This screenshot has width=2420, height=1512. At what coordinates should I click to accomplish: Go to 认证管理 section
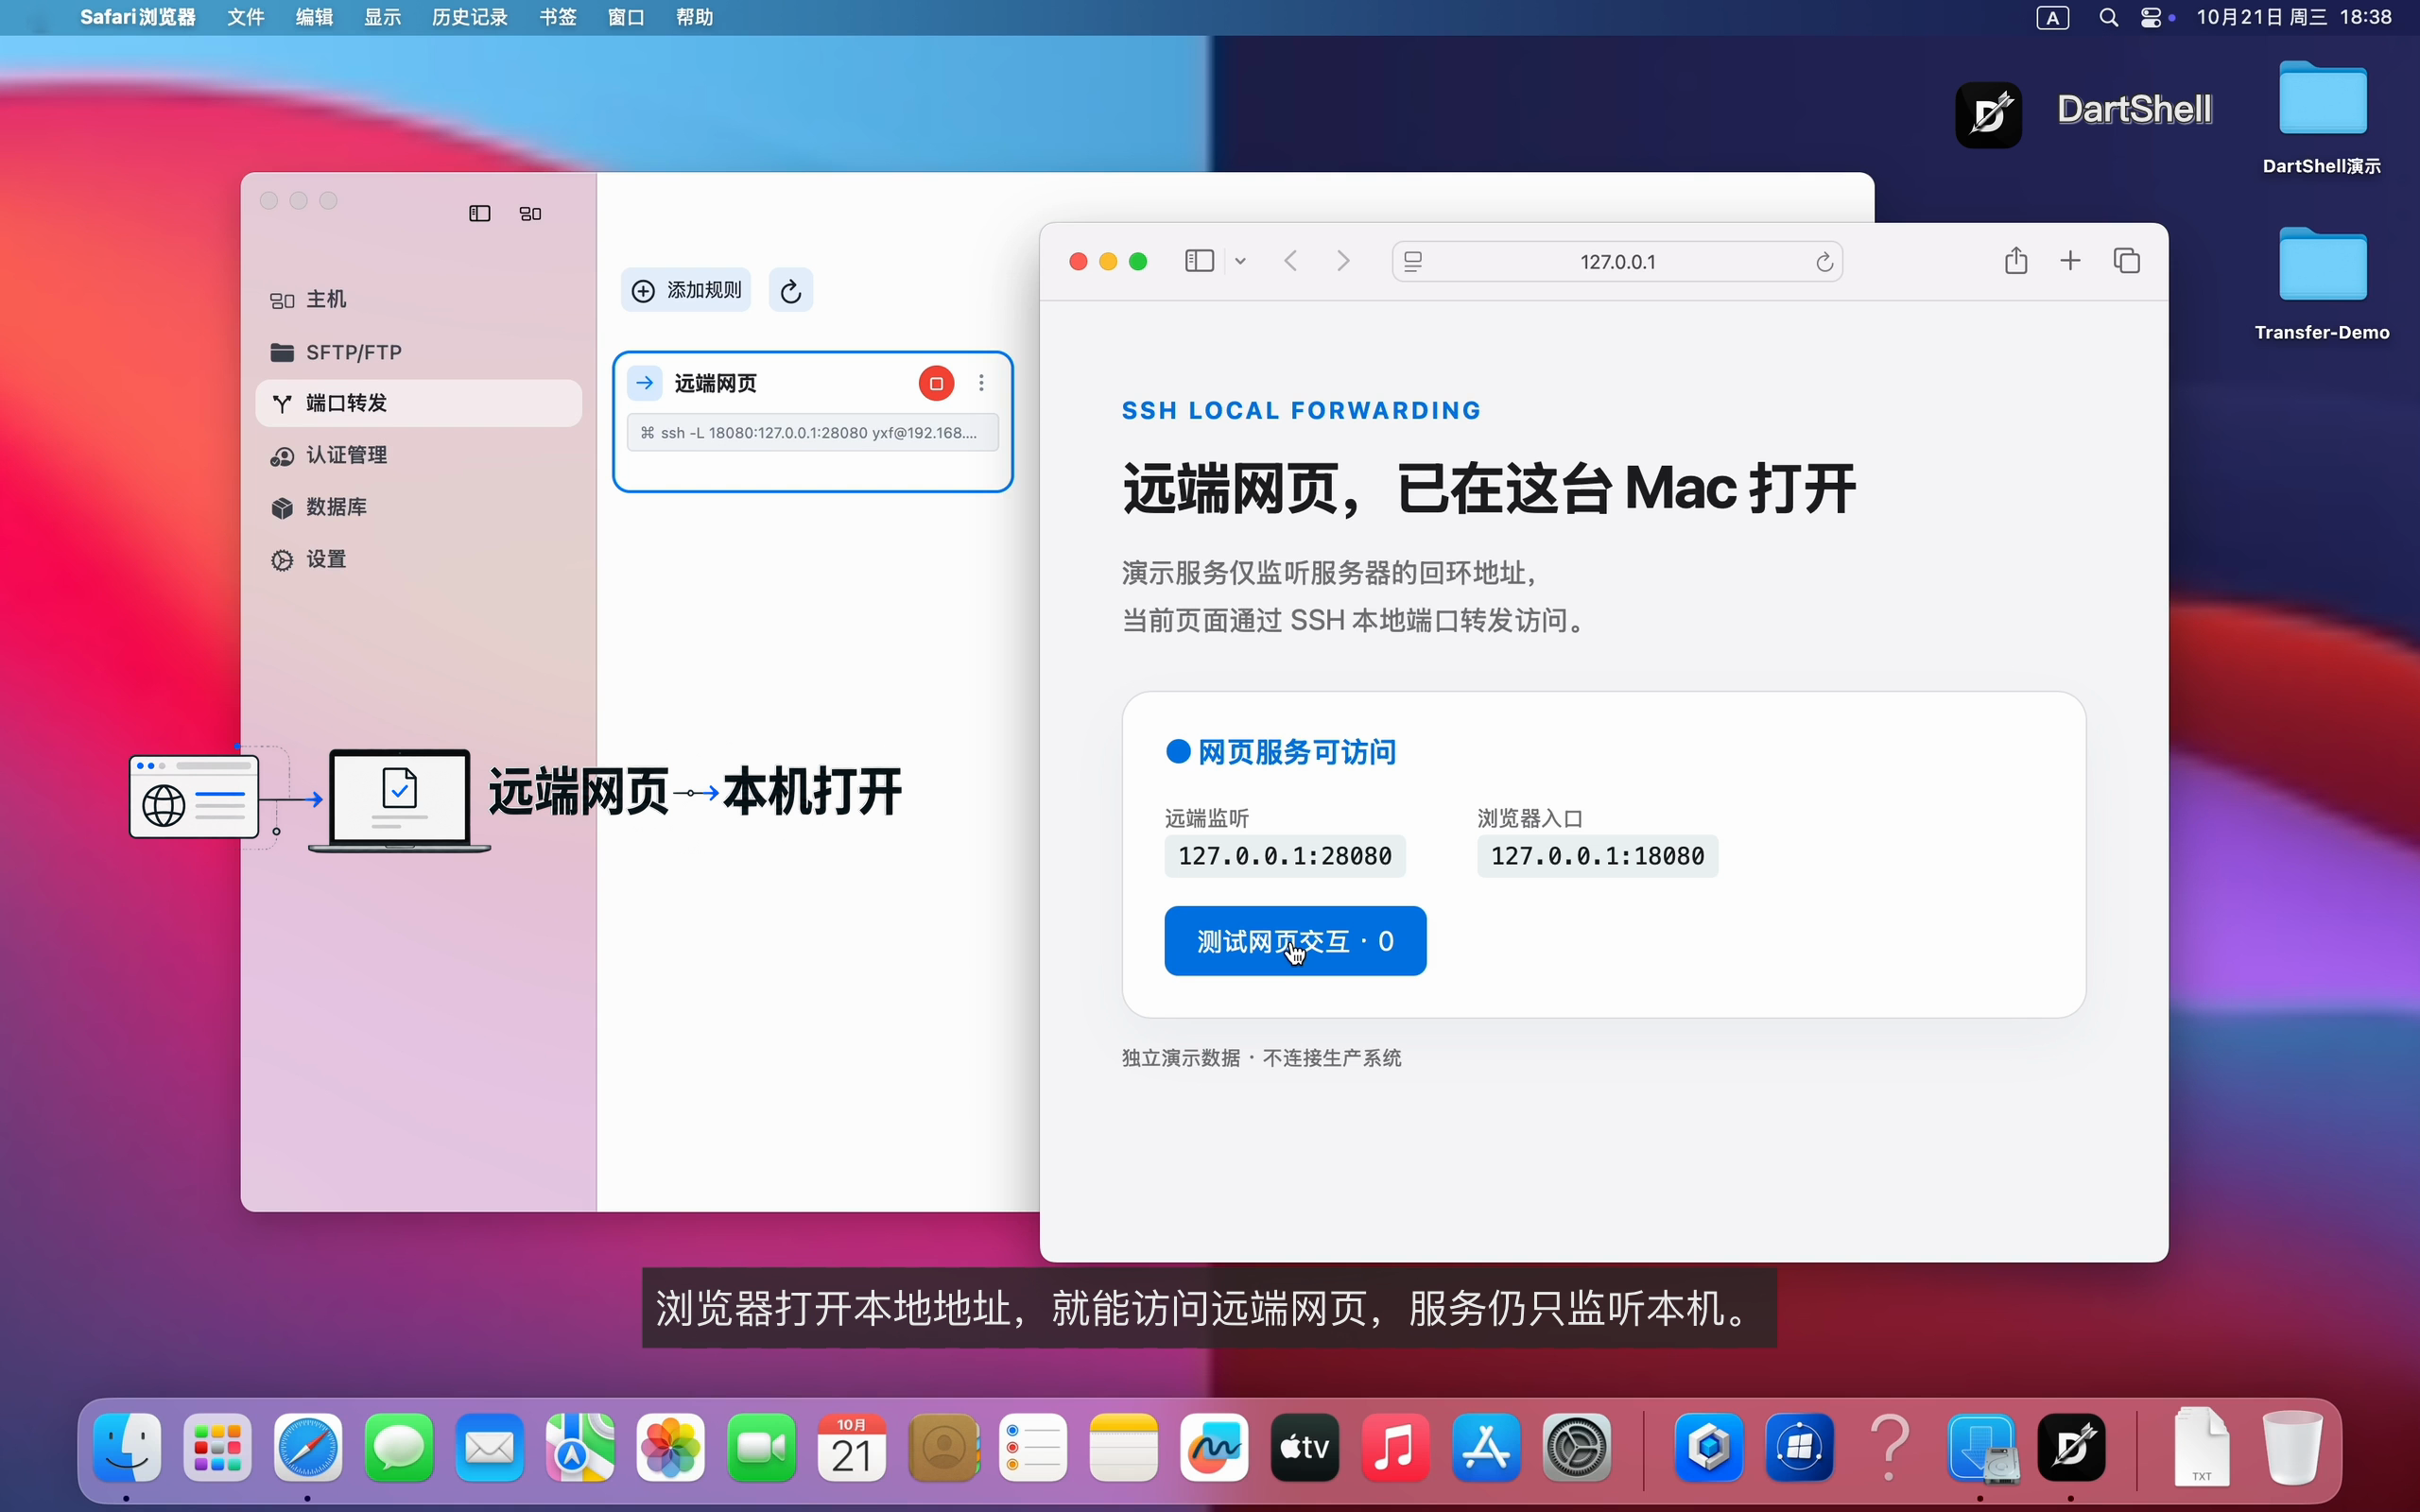click(418, 455)
